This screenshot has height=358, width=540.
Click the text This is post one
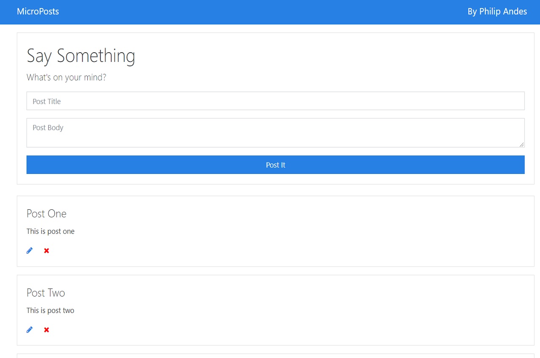click(51, 231)
